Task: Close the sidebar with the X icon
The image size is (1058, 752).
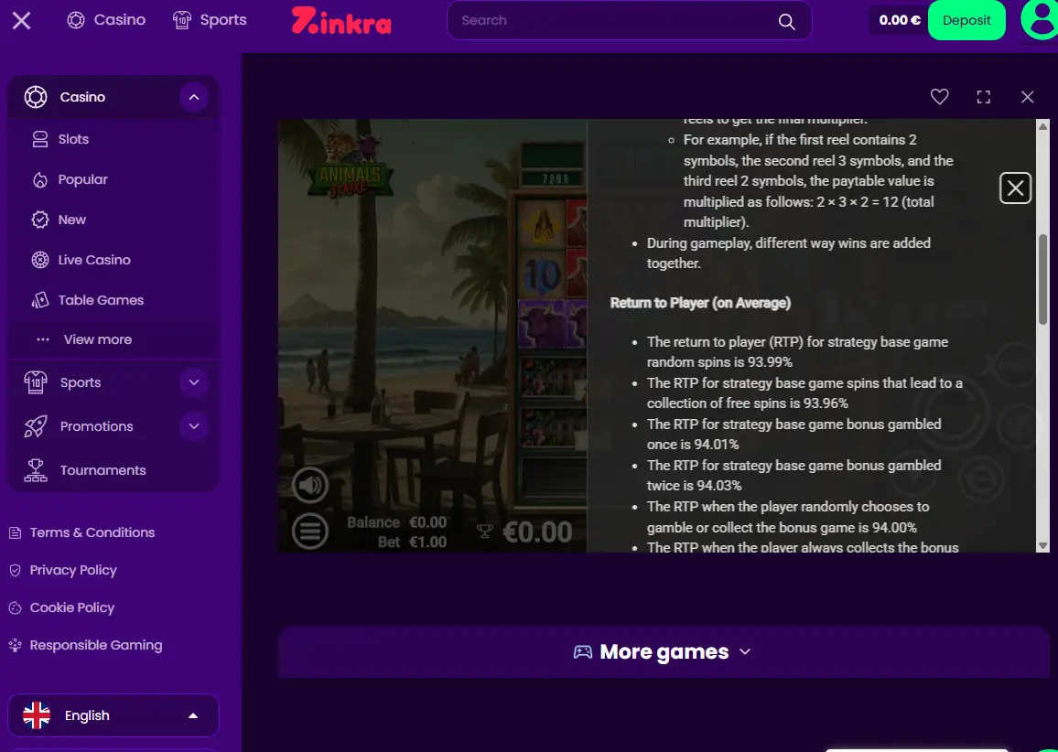Action: point(22,20)
